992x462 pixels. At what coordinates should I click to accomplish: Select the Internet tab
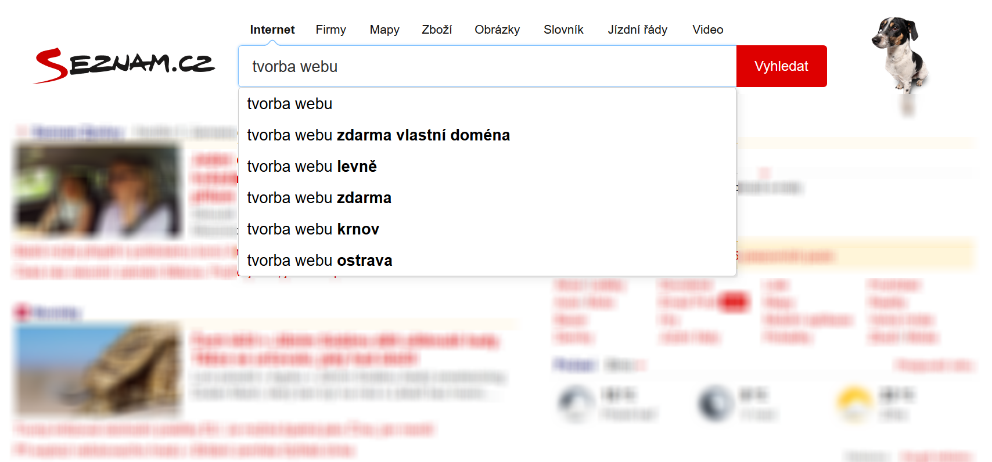[272, 30]
